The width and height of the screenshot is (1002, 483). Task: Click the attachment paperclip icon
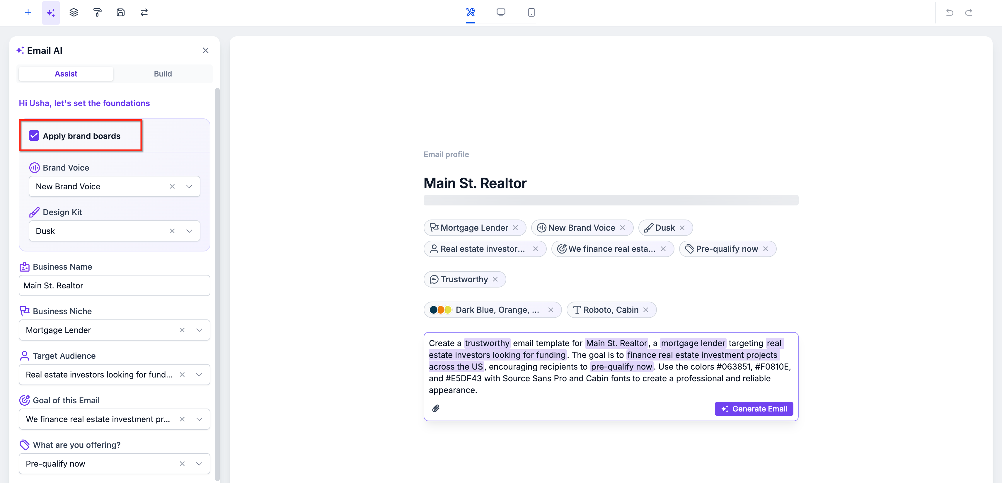tap(436, 408)
